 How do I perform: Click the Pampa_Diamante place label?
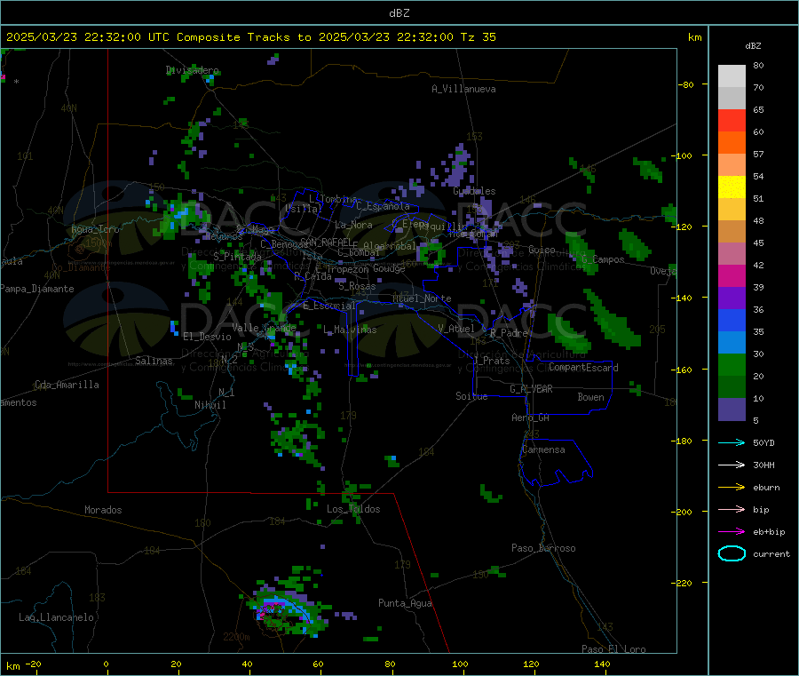point(37,289)
